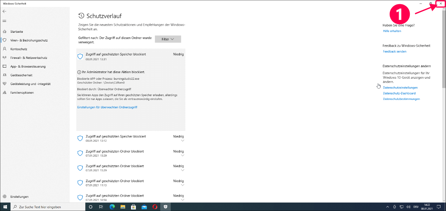Open Startseite in the sidebar
Screen dimensions: 446x211
17,31
